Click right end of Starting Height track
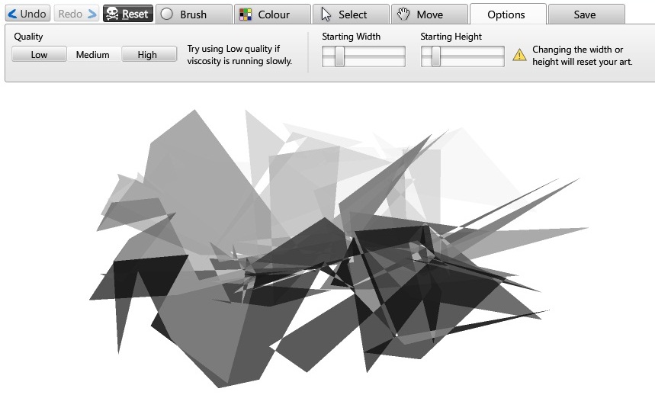655x395 pixels. (x=499, y=56)
